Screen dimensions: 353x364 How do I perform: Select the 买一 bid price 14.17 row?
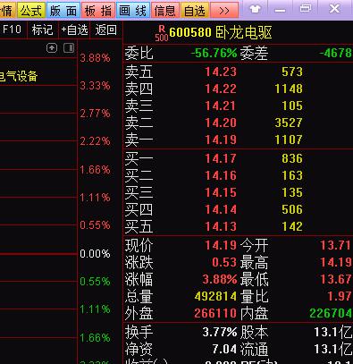point(239,158)
